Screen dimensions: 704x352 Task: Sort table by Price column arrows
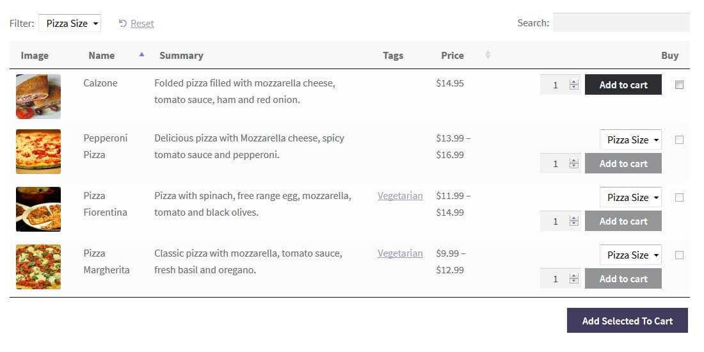coord(488,56)
